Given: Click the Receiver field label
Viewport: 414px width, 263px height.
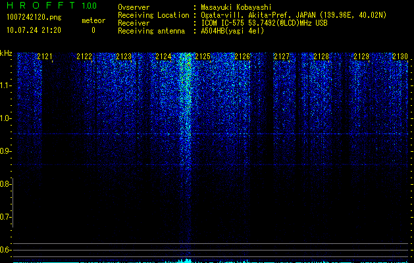Looking at the screenshot, I should coord(134,23).
